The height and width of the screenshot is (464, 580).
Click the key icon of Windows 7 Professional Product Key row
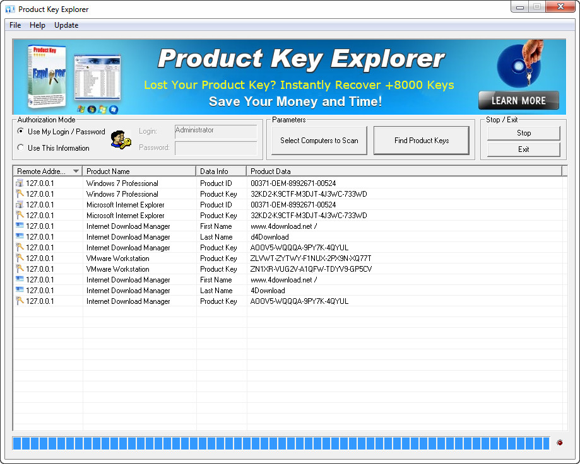pos(20,194)
